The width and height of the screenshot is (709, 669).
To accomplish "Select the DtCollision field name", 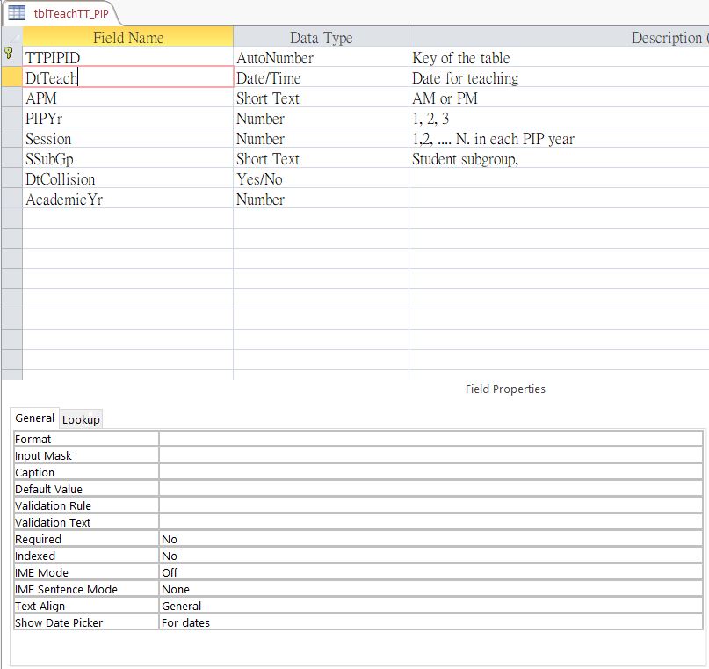I will (128, 178).
